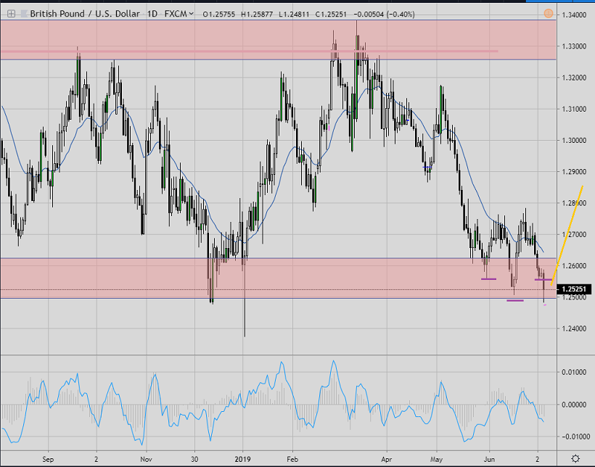
Task: Select the yellow upward trend line
Action: click(567, 235)
